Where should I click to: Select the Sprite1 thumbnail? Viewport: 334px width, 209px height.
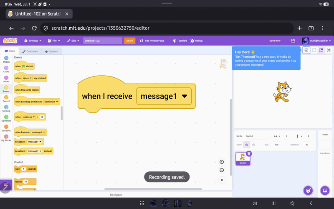pos(243,159)
